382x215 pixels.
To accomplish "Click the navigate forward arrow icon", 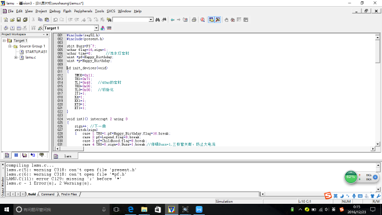I will 178,20.
